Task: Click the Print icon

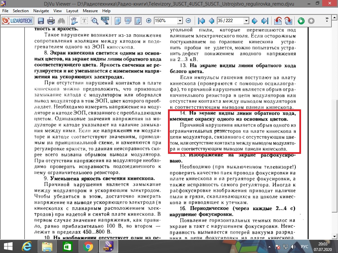Action: point(51,21)
